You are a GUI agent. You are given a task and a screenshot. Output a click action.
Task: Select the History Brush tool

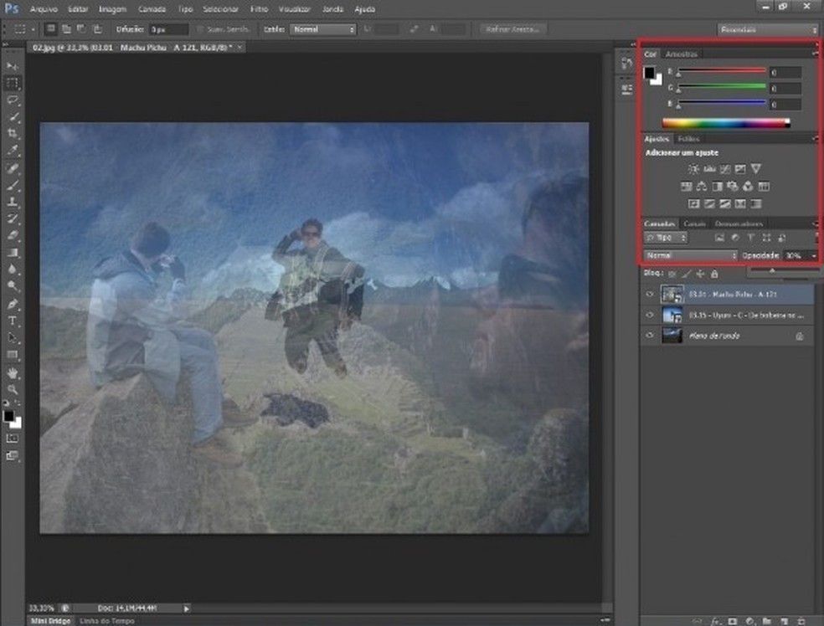[x=13, y=218]
